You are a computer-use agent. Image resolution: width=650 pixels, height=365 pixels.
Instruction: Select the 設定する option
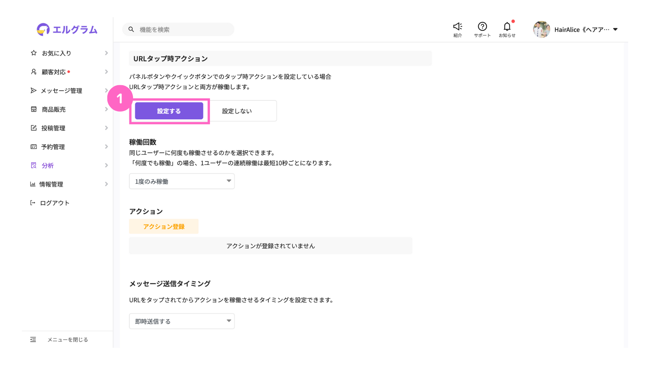tap(169, 111)
